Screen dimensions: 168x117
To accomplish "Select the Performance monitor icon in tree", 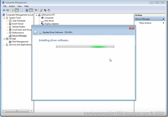I will pyautogui.click(x=10, y=33).
